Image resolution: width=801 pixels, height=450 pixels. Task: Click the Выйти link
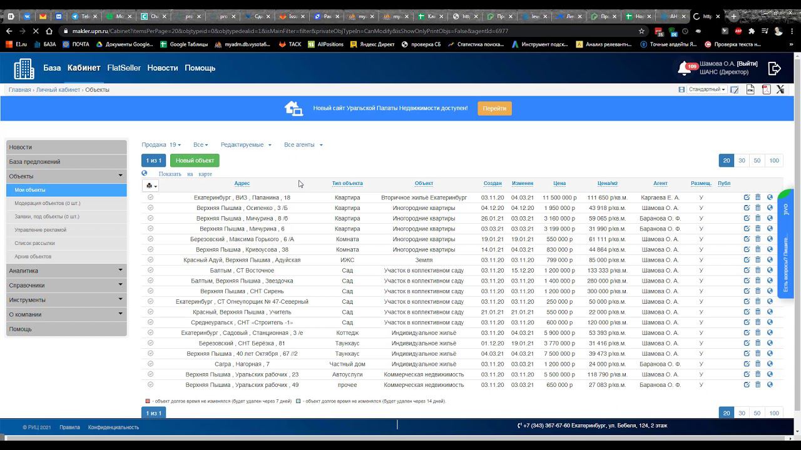(x=747, y=64)
